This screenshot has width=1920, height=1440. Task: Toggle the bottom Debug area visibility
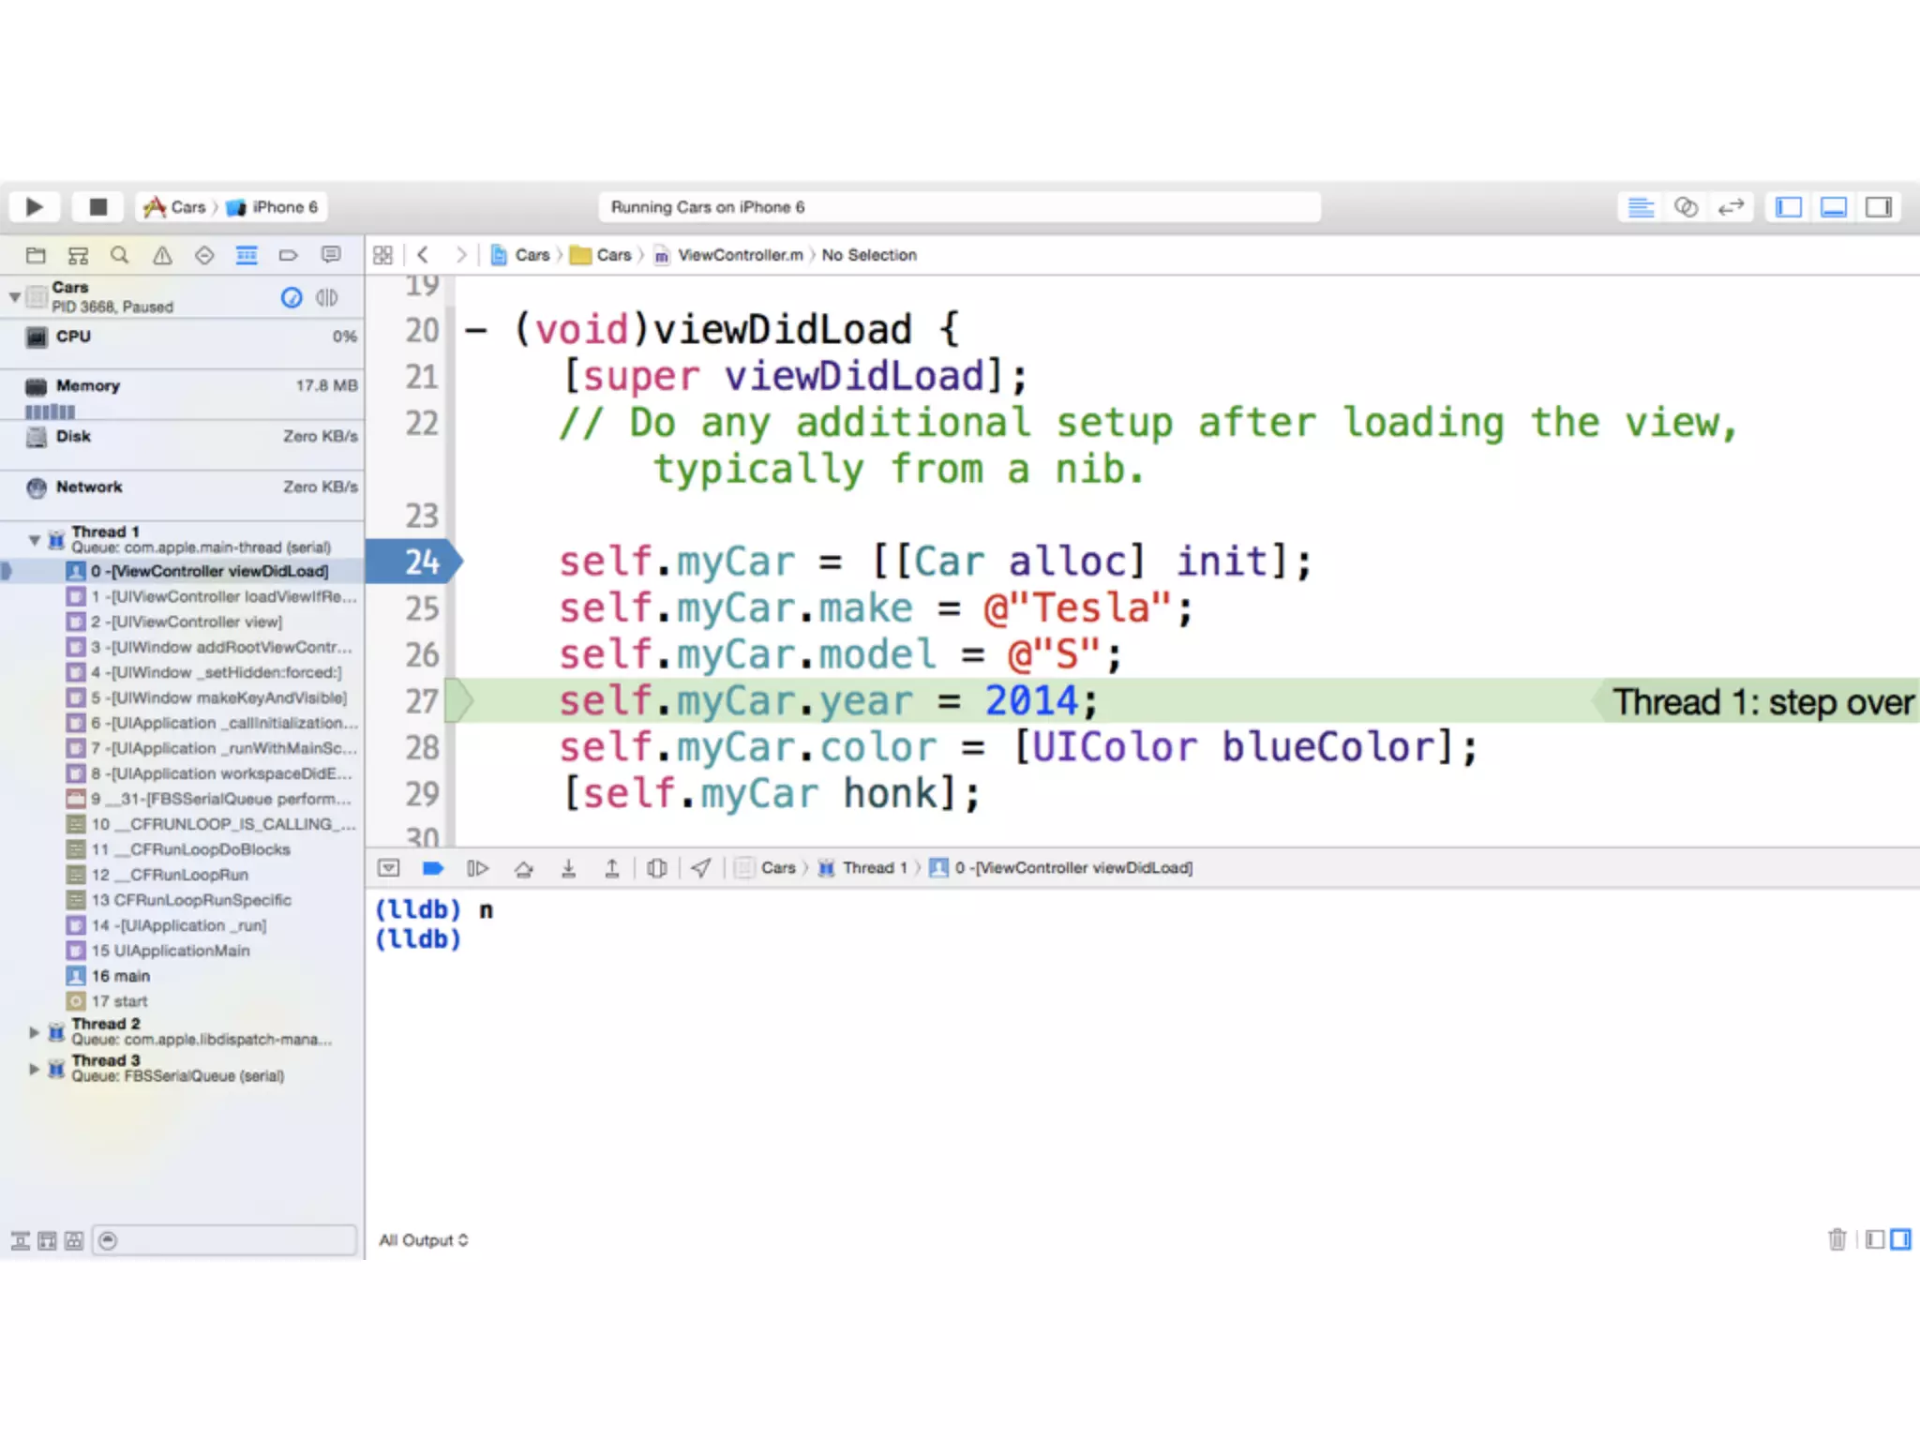tap(1834, 206)
